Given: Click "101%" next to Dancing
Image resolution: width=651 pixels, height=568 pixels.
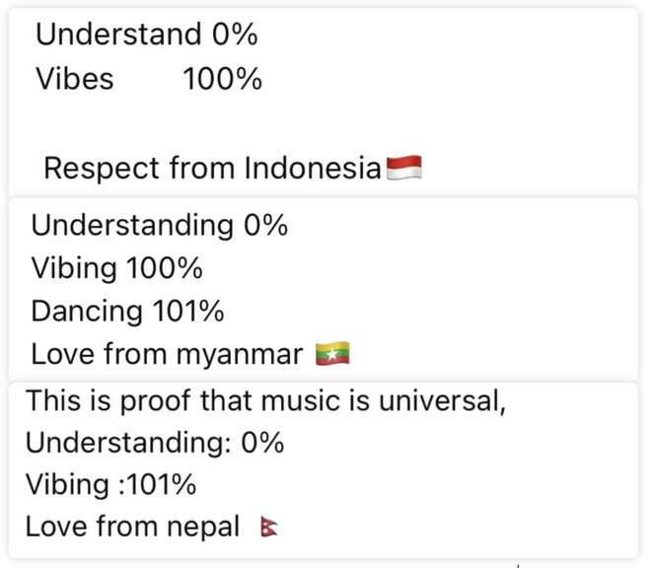Looking at the screenshot, I should (x=187, y=311).
